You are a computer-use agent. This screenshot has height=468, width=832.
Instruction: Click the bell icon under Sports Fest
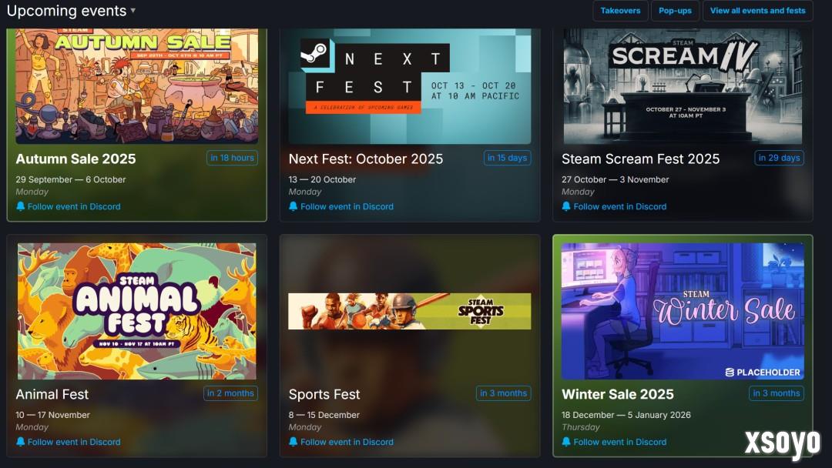point(293,442)
